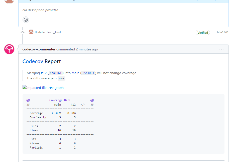This screenshot has width=232, height=162.
Task: Open the Codecov link in the report heading
Action: tap(33, 61)
